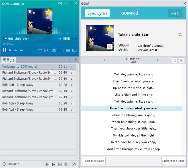Switch to the Sync Lyrics tab
Viewport: 188px width, 168px height.
[97, 13]
